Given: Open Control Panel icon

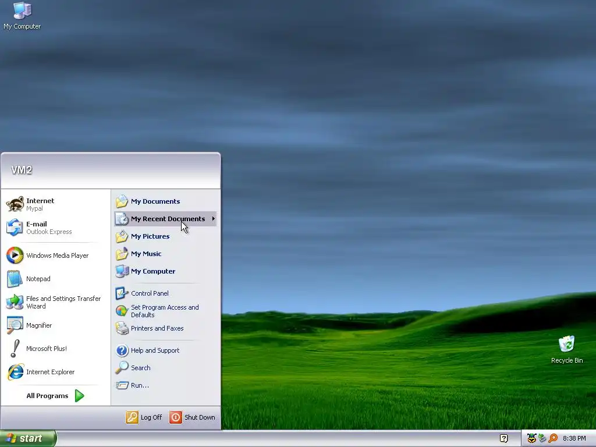Looking at the screenshot, I should tap(121, 293).
